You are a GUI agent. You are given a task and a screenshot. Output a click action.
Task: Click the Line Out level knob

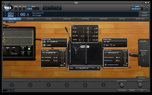pos(147,8)
